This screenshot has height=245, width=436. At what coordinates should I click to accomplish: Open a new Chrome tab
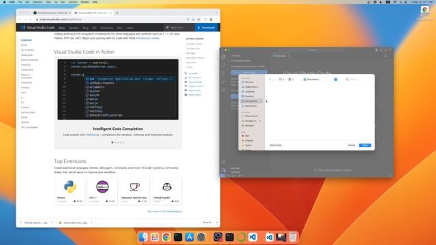pos(116,13)
